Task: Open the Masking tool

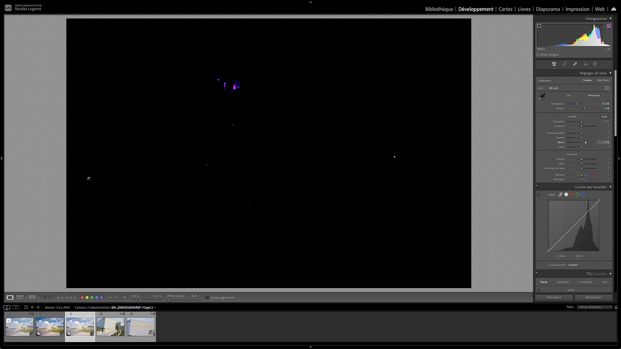Action: coord(595,64)
